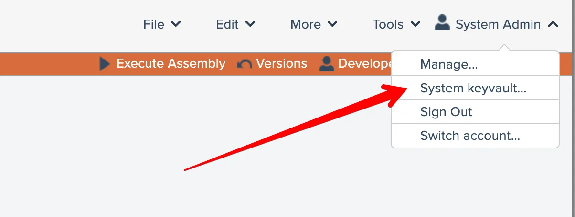Collapse the System Admin menu arrow

[553, 24]
